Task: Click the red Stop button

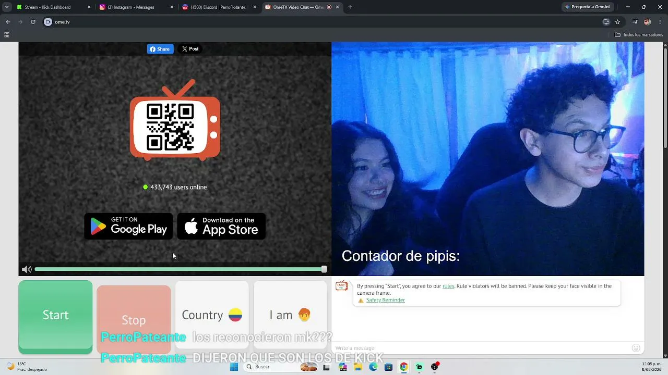Action: (x=134, y=320)
